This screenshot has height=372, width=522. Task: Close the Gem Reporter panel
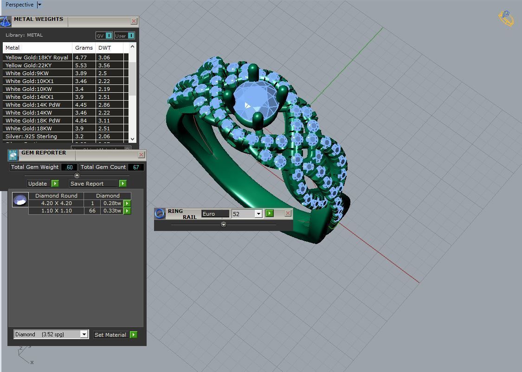(x=141, y=155)
